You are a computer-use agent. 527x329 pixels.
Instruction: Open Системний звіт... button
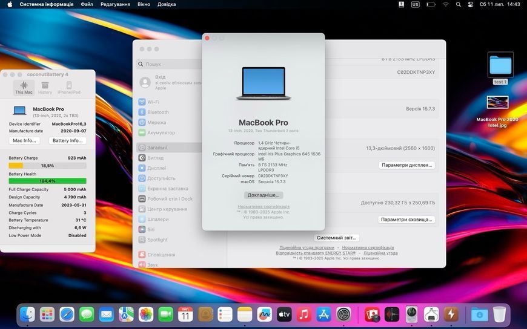[336, 238]
